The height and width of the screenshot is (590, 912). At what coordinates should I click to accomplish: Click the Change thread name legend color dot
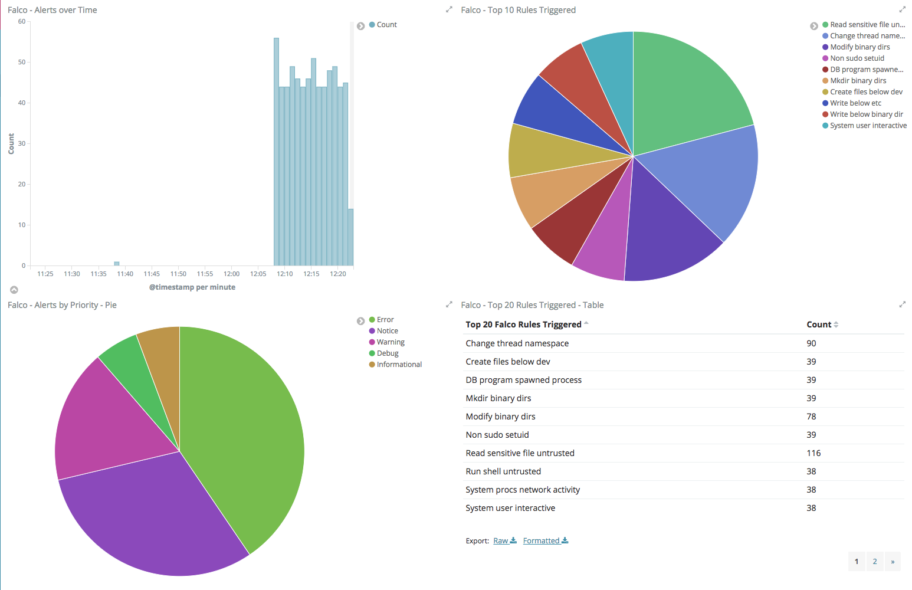pyautogui.click(x=825, y=36)
